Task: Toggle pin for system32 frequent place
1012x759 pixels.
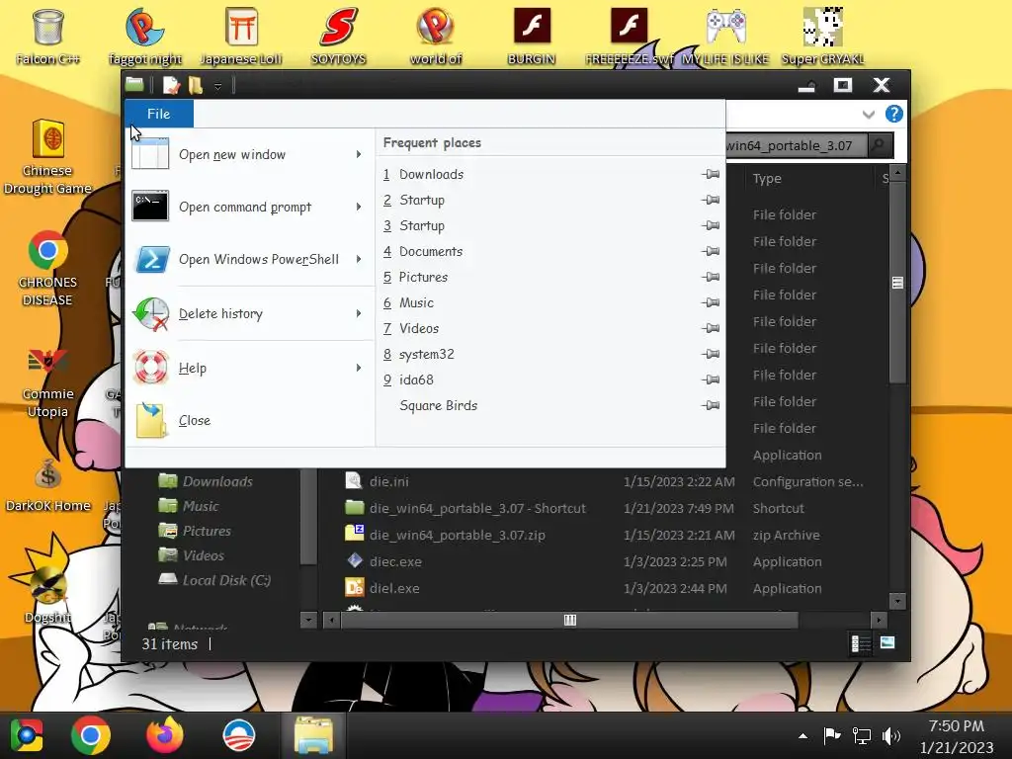Action: 711,354
